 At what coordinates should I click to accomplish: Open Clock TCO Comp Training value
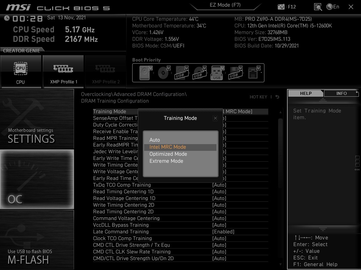219,238
